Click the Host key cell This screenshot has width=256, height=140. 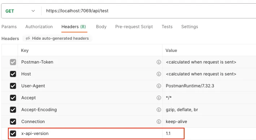tap(90, 74)
